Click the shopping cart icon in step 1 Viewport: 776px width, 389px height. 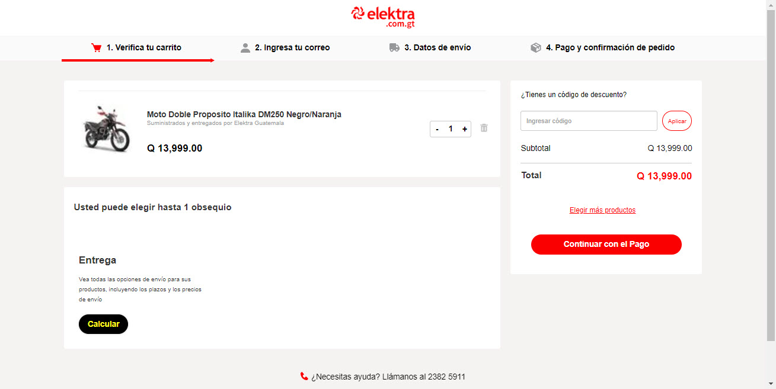96,48
